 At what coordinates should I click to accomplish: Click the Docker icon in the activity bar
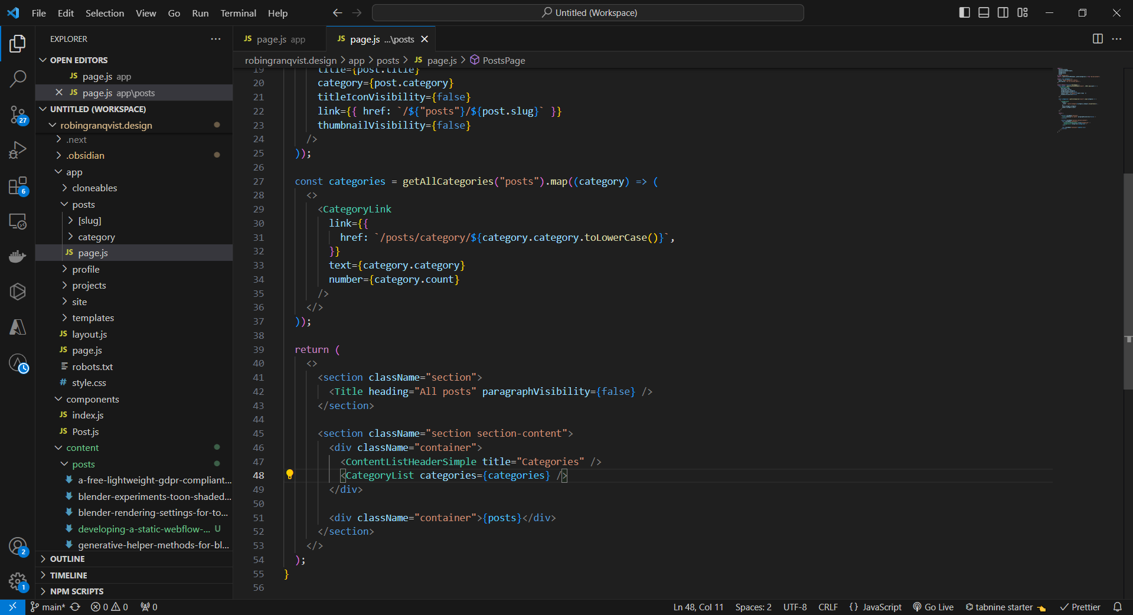(18, 256)
